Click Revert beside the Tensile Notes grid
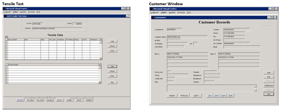Image resolution: width=282 pixels, height=112 pixels. (x=112, y=71)
